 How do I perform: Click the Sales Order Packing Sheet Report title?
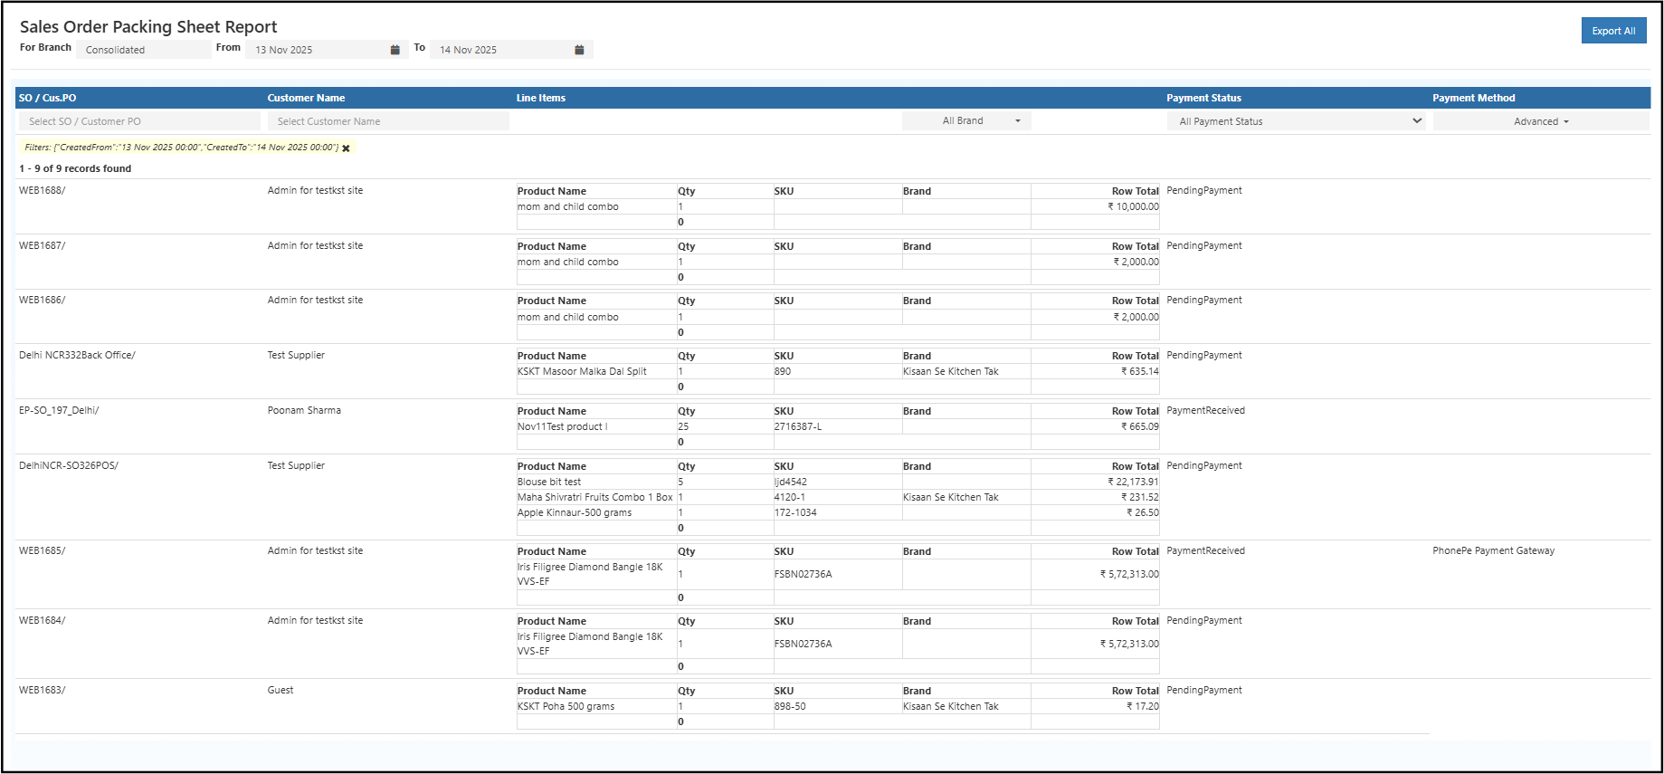(148, 27)
